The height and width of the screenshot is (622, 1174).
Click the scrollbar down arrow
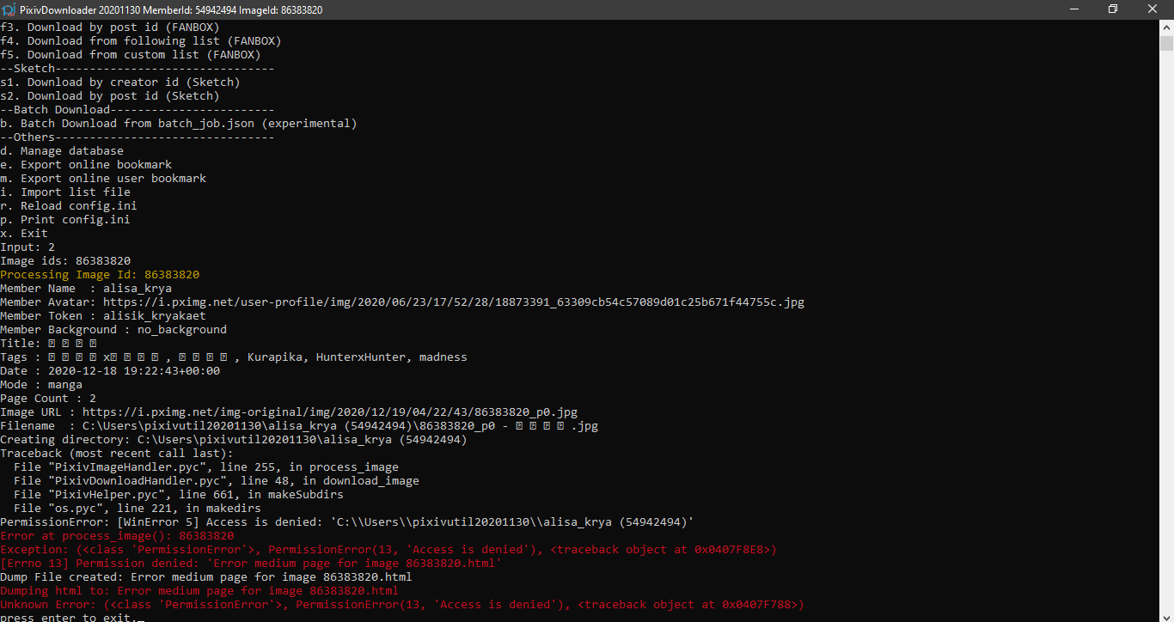point(1166,614)
